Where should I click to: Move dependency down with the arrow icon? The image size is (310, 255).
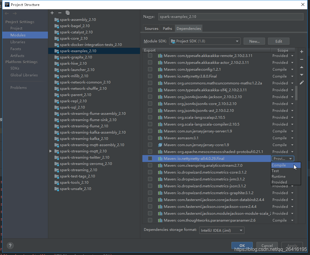[301, 75]
